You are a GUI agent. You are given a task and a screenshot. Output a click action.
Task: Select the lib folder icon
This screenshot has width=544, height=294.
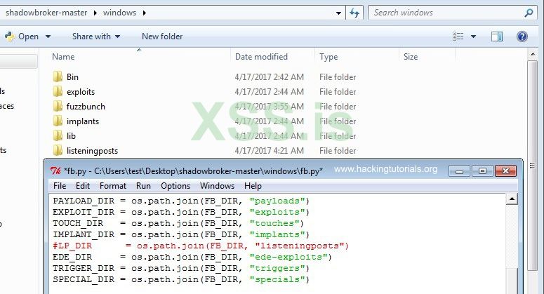pos(58,136)
